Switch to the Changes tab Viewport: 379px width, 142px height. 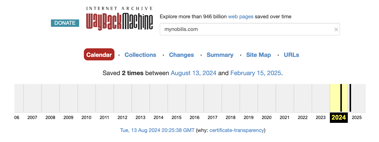182,55
